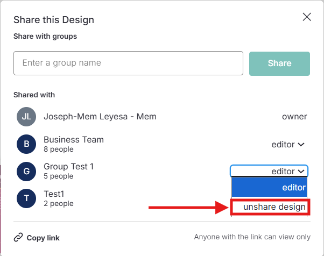Click the JL avatar for Joseph-Mem Leyesa
Viewport: 324px width, 256px height.
pos(26,117)
